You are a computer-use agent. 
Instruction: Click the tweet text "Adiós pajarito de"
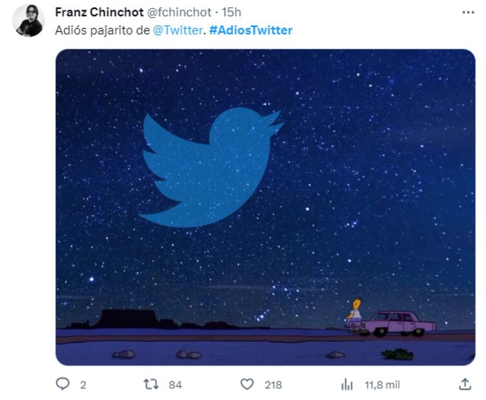102,30
